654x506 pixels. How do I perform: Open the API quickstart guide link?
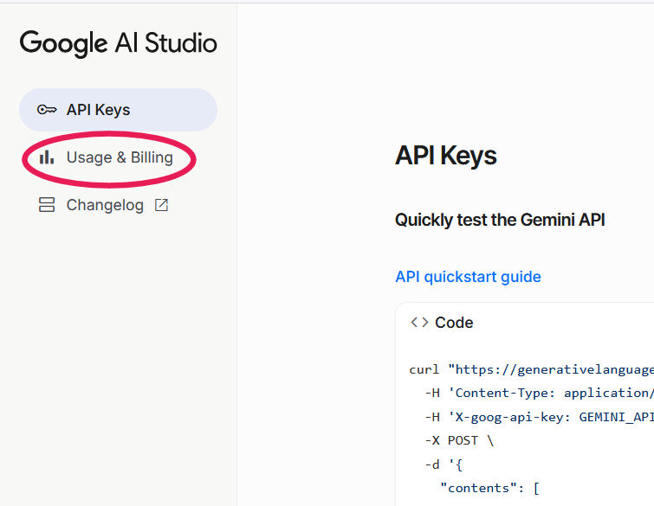468,277
